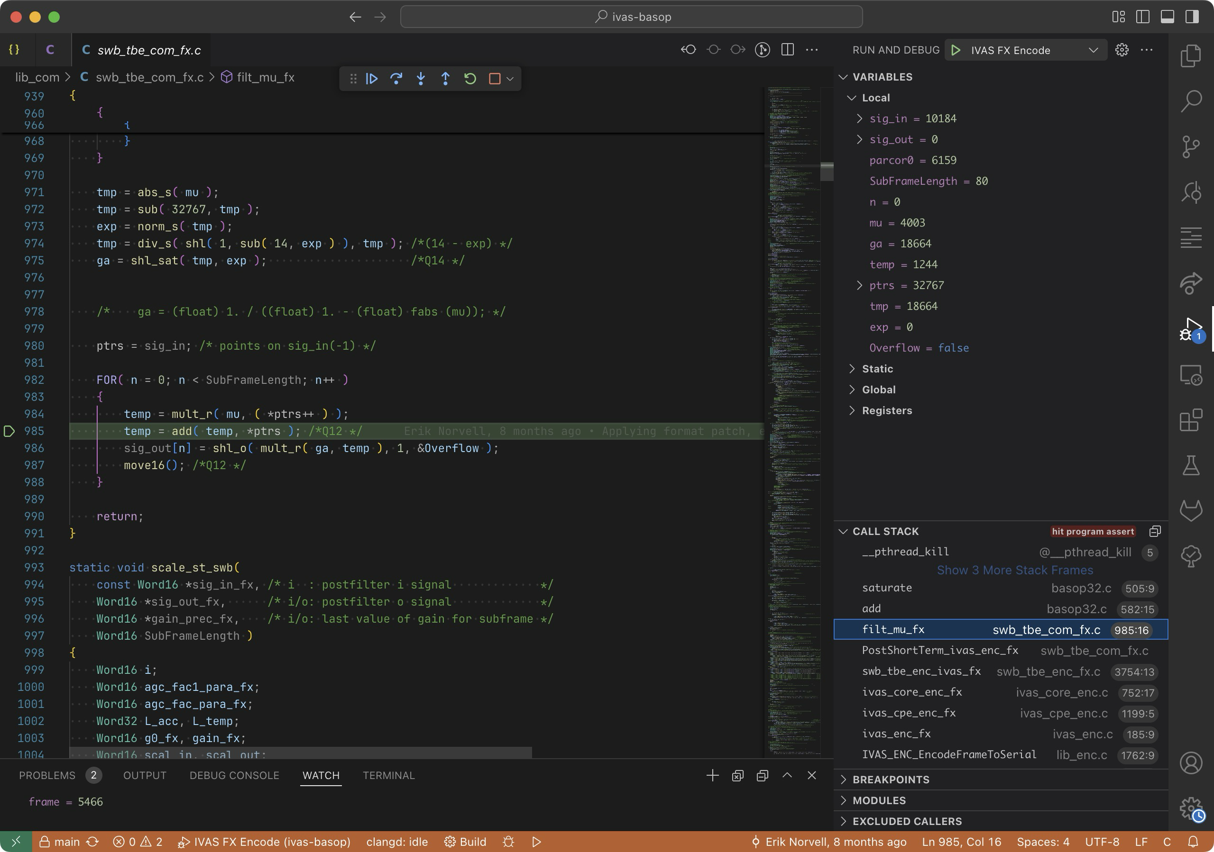Image resolution: width=1214 pixels, height=852 pixels.
Task: Toggle the primary side bar
Action: point(1142,17)
